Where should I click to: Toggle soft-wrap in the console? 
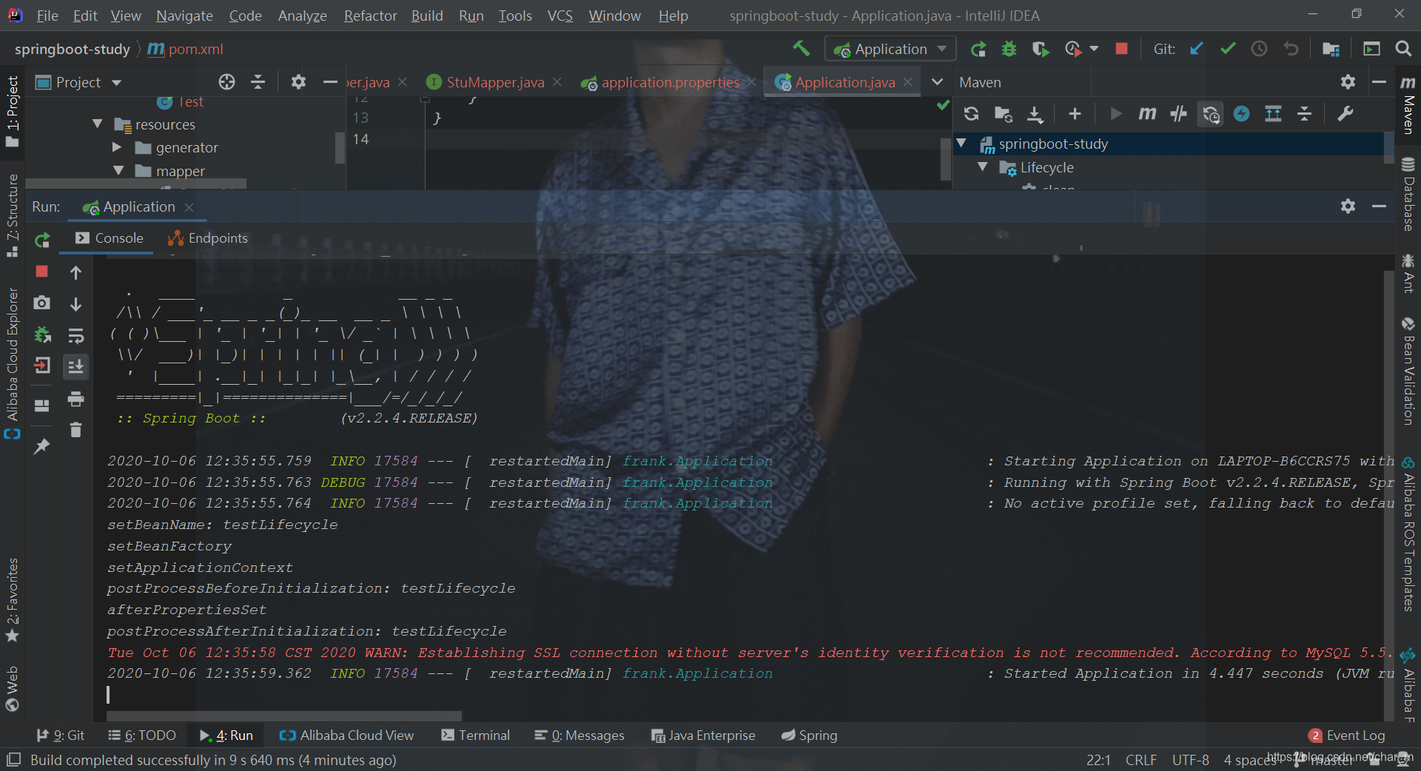tap(75, 336)
